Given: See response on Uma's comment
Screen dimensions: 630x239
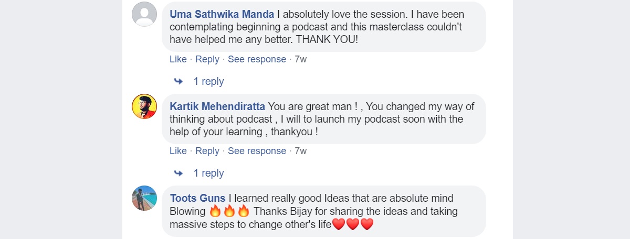Looking at the screenshot, I should coord(257,59).
